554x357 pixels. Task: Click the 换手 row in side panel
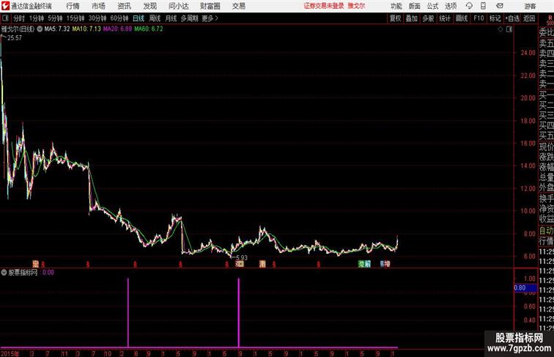[546, 199]
